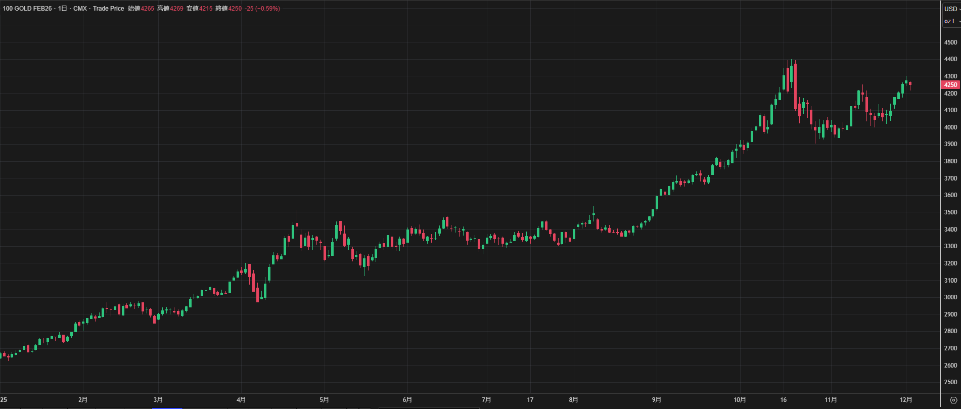Select the 1日 interval label in header

[x=62, y=9]
